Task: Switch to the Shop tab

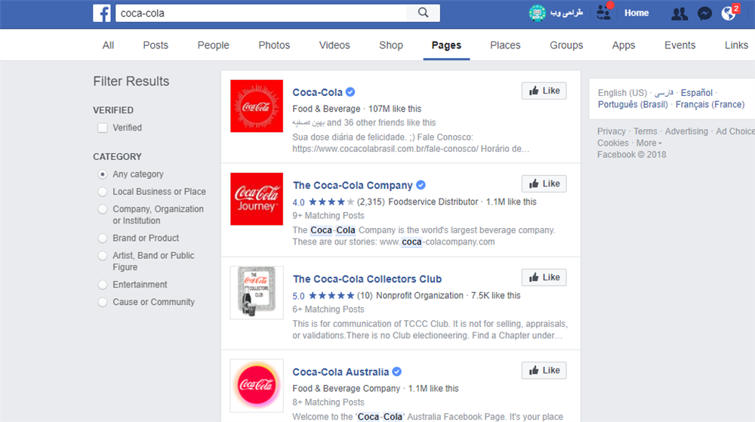Action: (391, 45)
